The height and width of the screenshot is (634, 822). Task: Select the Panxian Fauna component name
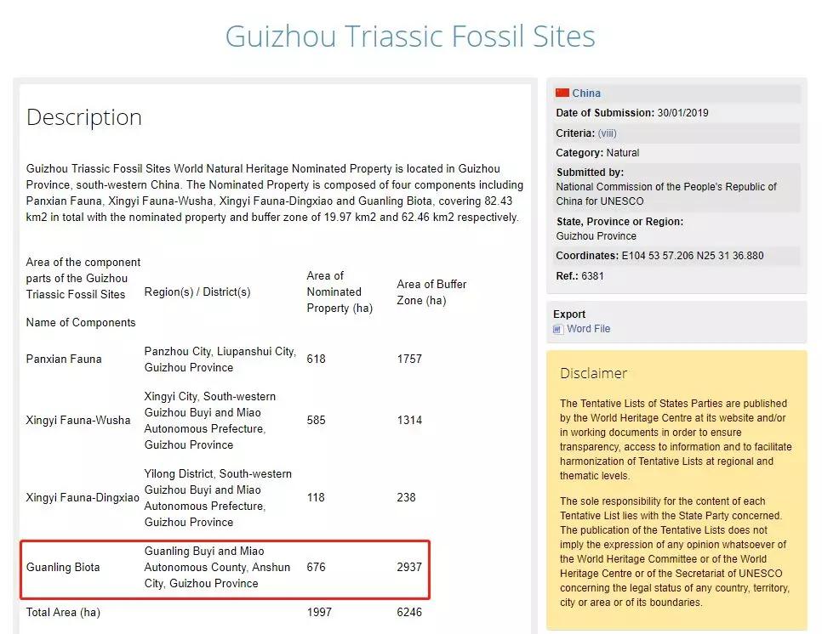click(x=64, y=359)
